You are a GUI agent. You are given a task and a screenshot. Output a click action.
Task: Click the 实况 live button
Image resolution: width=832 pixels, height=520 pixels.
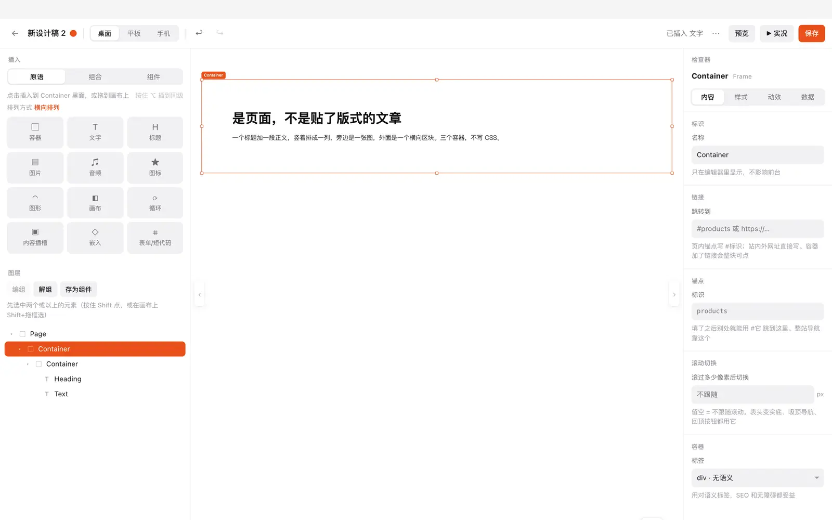click(x=777, y=33)
